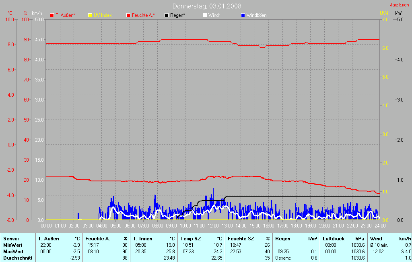Screen dimensions: 412x262
Task: Click the blue Windböen legend swatch
Action: pos(243,15)
